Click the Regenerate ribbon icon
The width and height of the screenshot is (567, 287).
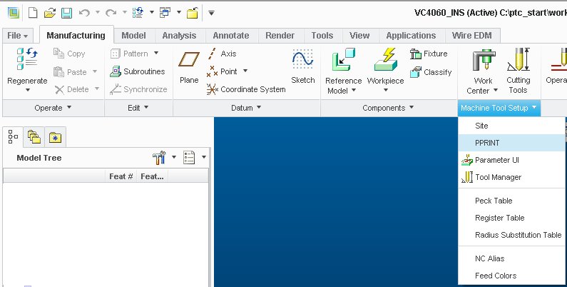click(27, 59)
